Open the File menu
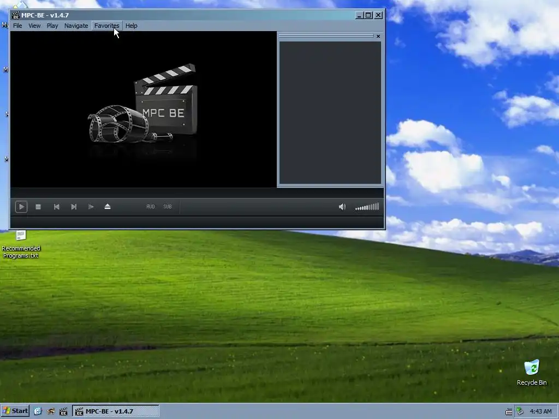559x419 pixels. 17,26
